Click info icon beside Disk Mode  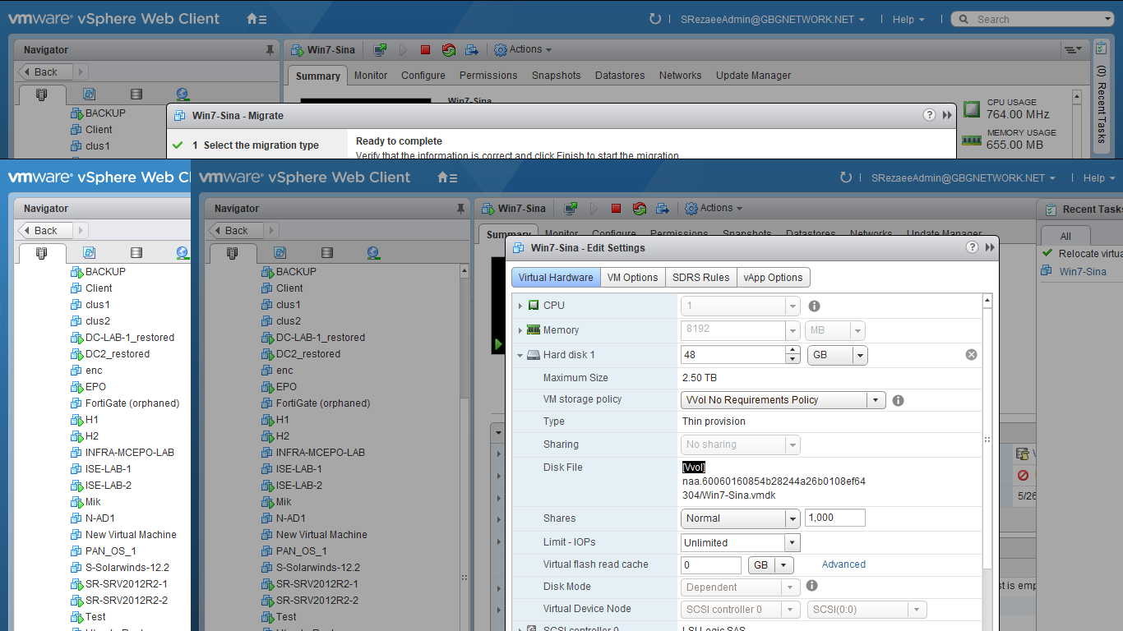(x=811, y=586)
